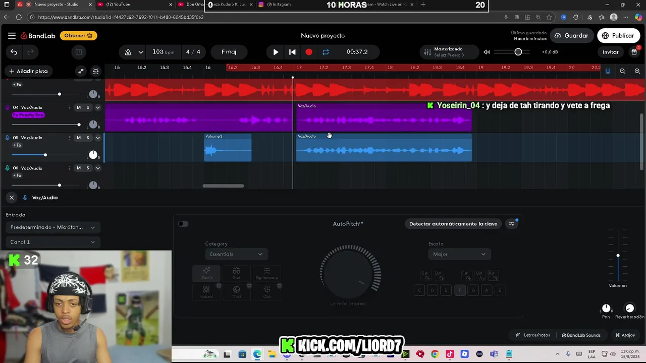
Task: Start playback with the Play button
Action: coord(276,52)
